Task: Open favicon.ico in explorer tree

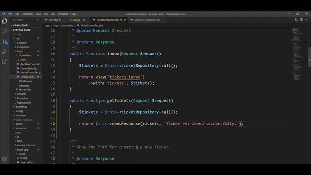Action: pyautogui.click(x=26, y=162)
